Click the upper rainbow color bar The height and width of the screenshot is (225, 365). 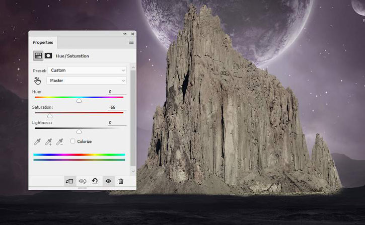click(79, 155)
